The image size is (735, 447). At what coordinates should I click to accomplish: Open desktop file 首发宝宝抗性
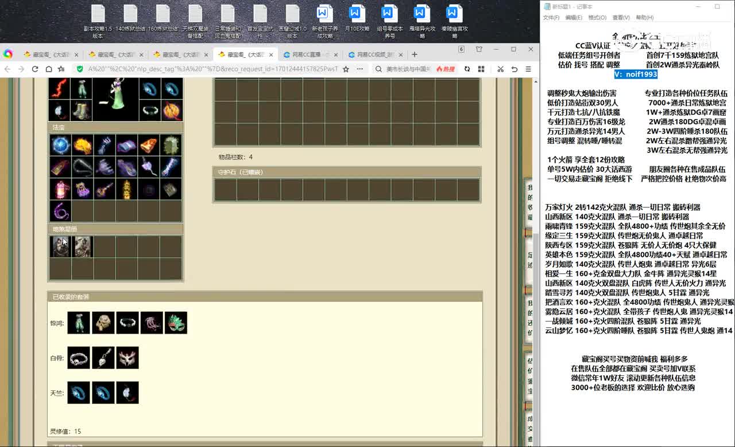click(260, 22)
